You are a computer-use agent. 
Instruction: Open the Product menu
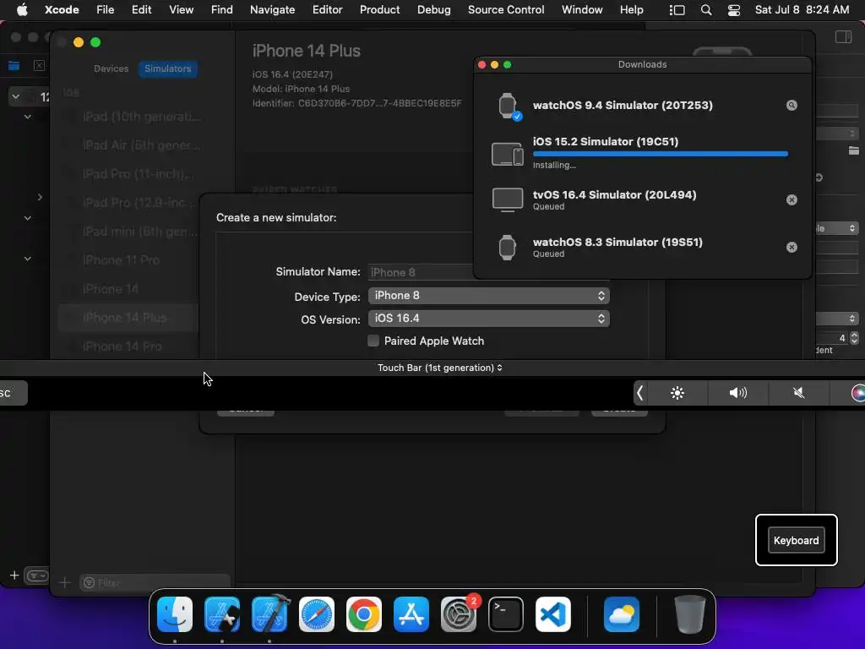tap(379, 10)
